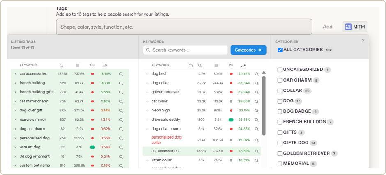Search icon for dog lover gift tag
386x175 pixels.
coord(121,111)
